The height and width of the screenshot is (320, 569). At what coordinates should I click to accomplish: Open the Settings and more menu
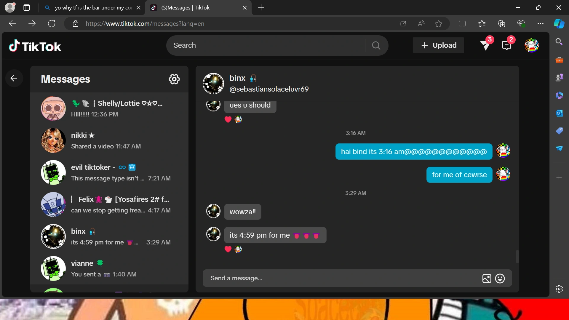(541, 24)
